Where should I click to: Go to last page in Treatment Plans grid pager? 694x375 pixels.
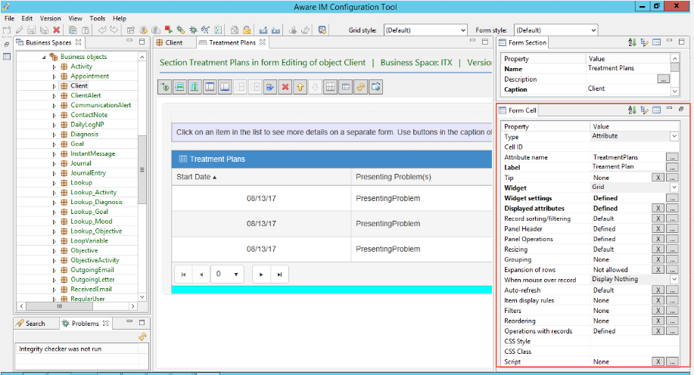pyautogui.click(x=279, y=274)
